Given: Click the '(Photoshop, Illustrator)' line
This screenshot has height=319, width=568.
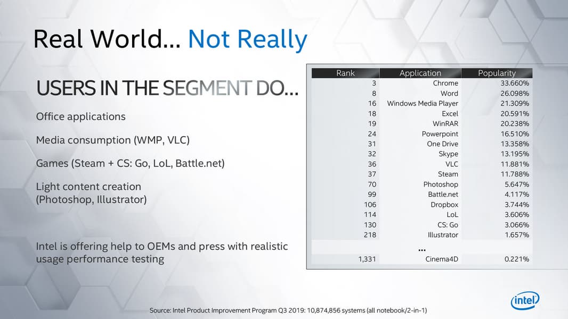Looking at the screenshot, I should coord(91,199).
